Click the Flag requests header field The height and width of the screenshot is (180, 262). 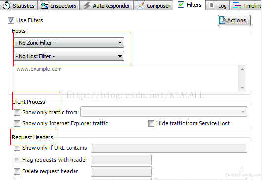[121, 160]
